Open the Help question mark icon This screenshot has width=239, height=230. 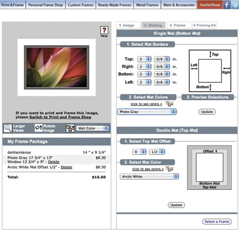point(104,30)
